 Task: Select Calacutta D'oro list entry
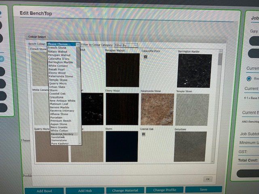click(x=59, y=59)
